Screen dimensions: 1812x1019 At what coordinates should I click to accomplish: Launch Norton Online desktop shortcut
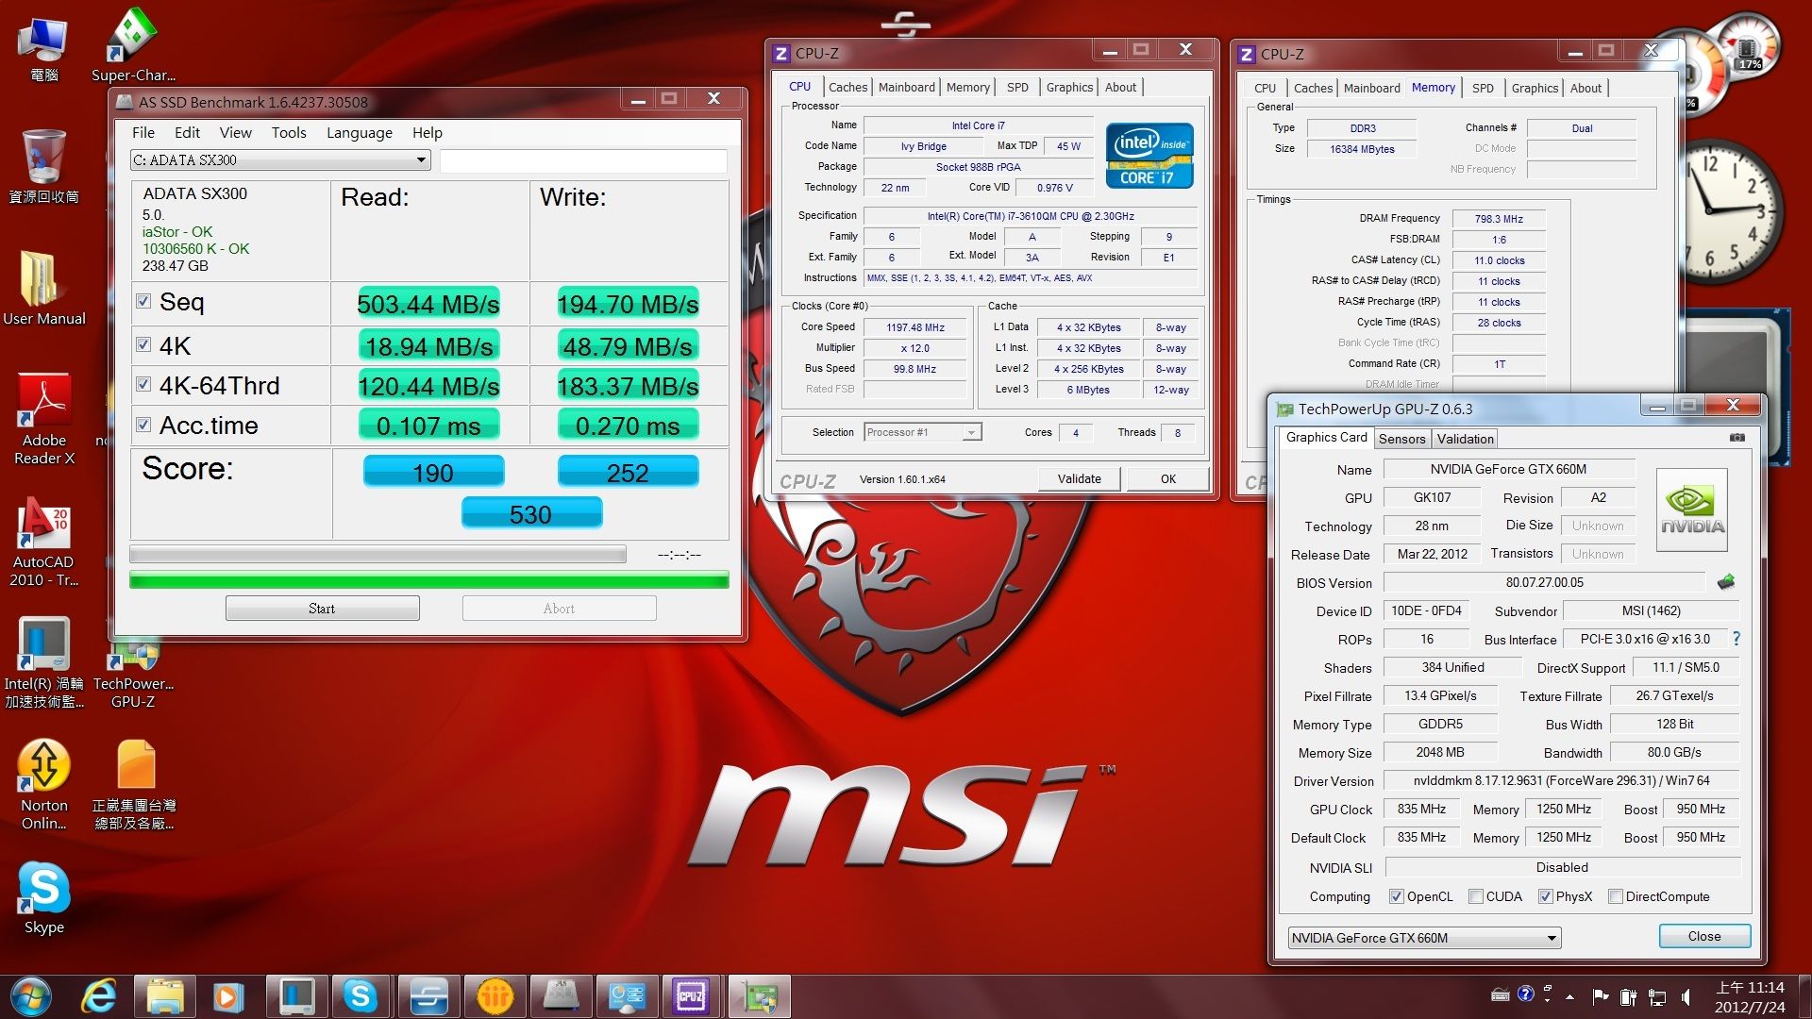(x=43, y=785)
